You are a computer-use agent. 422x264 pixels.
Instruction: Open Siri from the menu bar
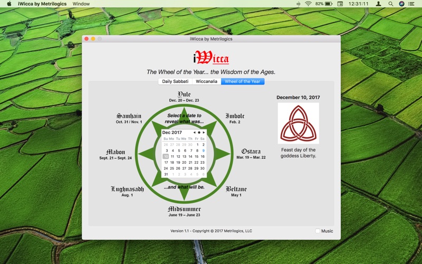(401, 4)
